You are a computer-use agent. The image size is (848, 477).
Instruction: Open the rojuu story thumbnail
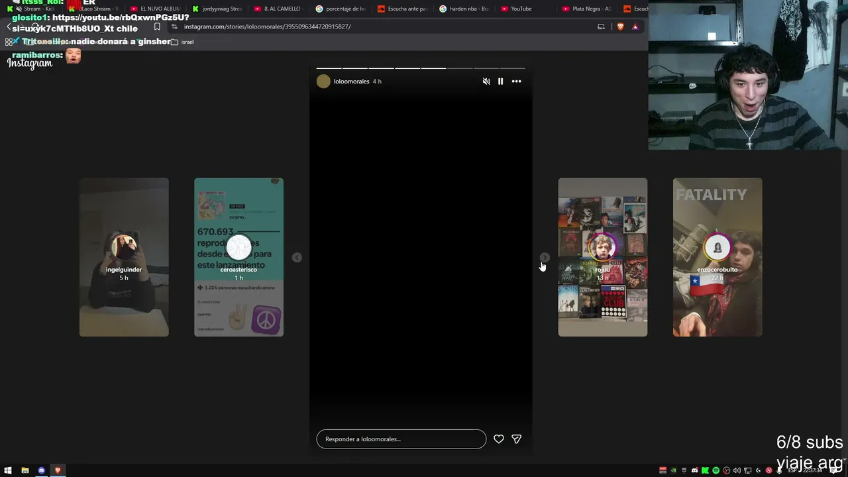(603, 257)
